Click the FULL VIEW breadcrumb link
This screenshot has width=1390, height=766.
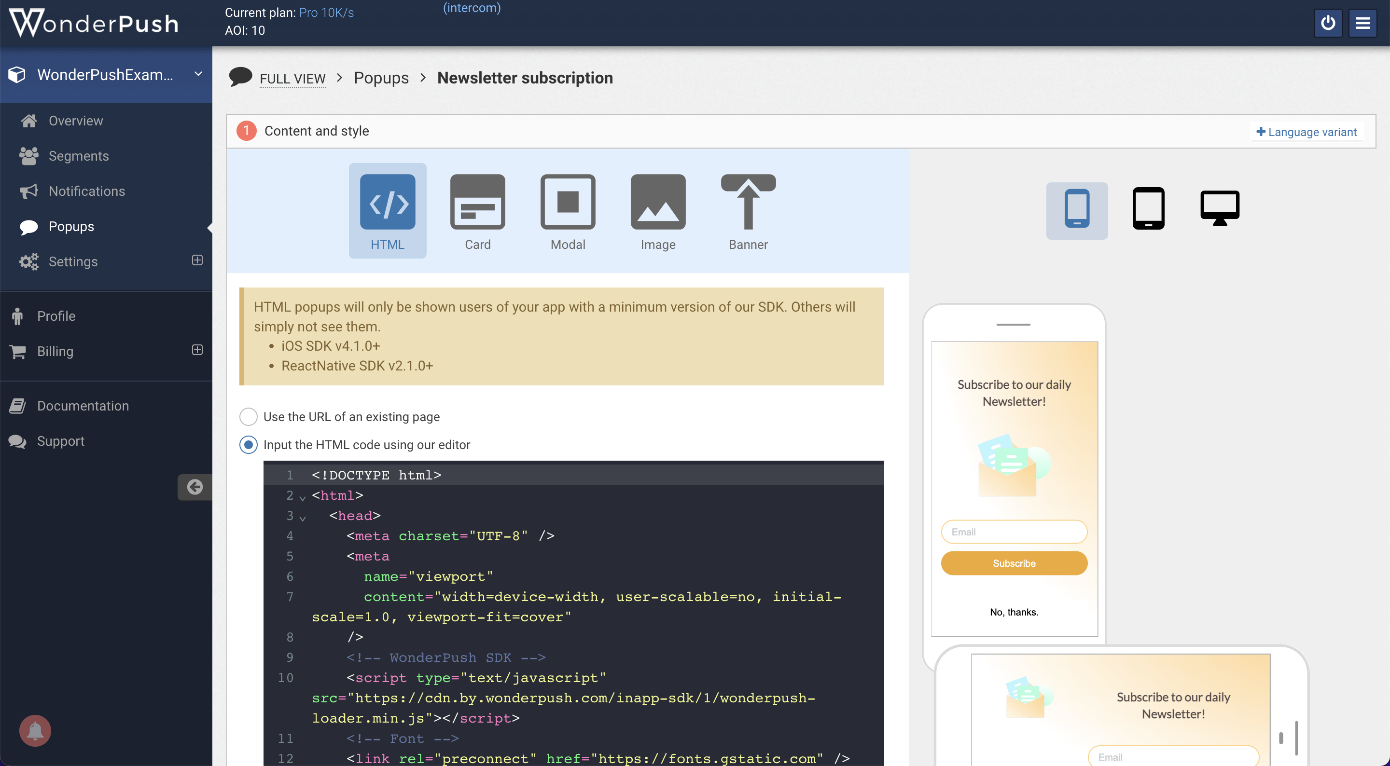292,79
